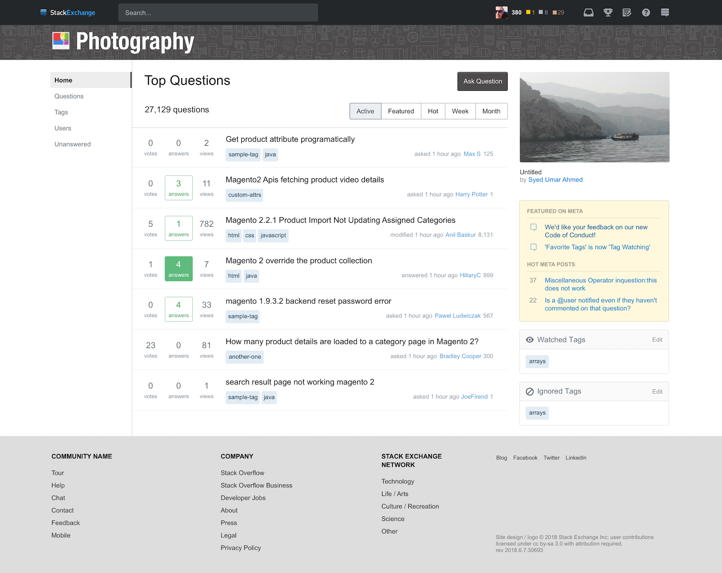Edit the Ignored Tags list
722x573 pixels.
tap(657, 391)
